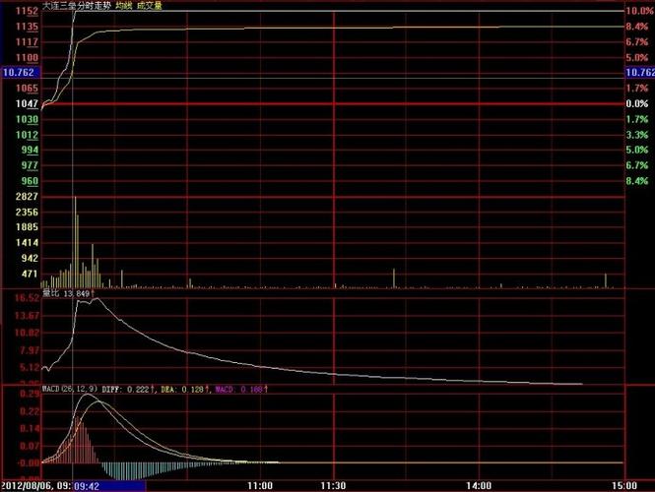The height and width of the screenshot is (492, 655).
Task: Click the 1100 price axis label
Action: 27,58
